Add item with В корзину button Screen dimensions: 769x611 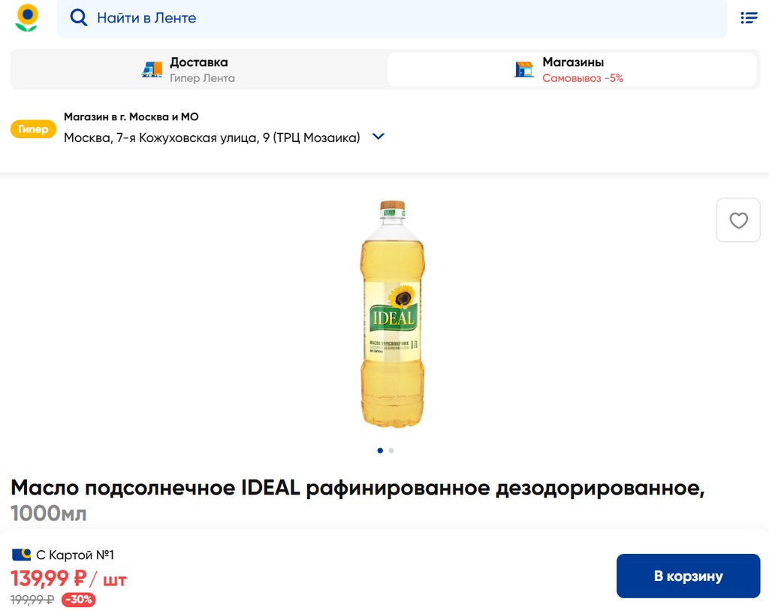688,576
